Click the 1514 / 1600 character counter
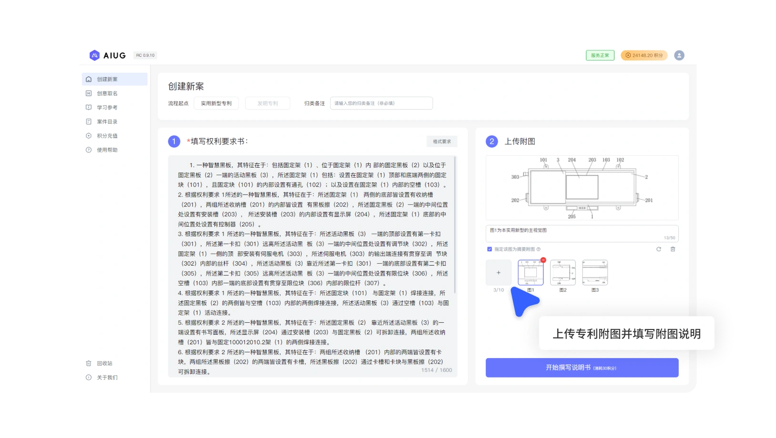This screenshot has width=776, height=438. tap(436, 370)
